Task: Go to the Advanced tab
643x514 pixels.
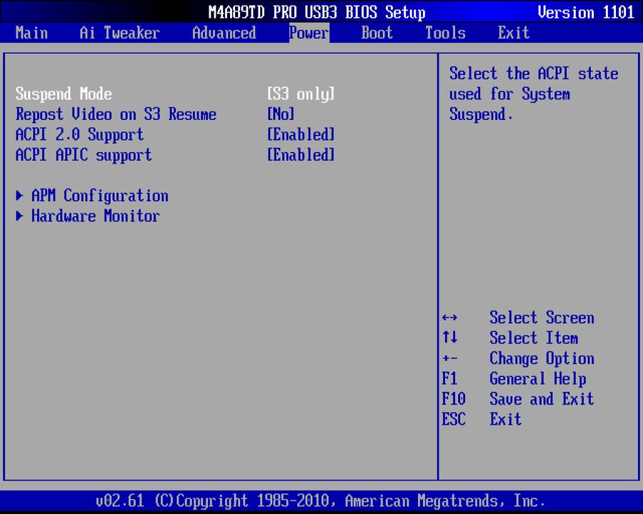Action: coord(224,33)
